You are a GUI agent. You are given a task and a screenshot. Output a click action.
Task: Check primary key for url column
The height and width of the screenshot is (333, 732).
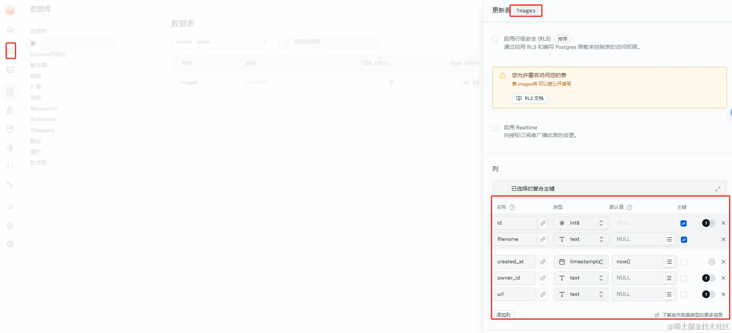coord(684,295)
